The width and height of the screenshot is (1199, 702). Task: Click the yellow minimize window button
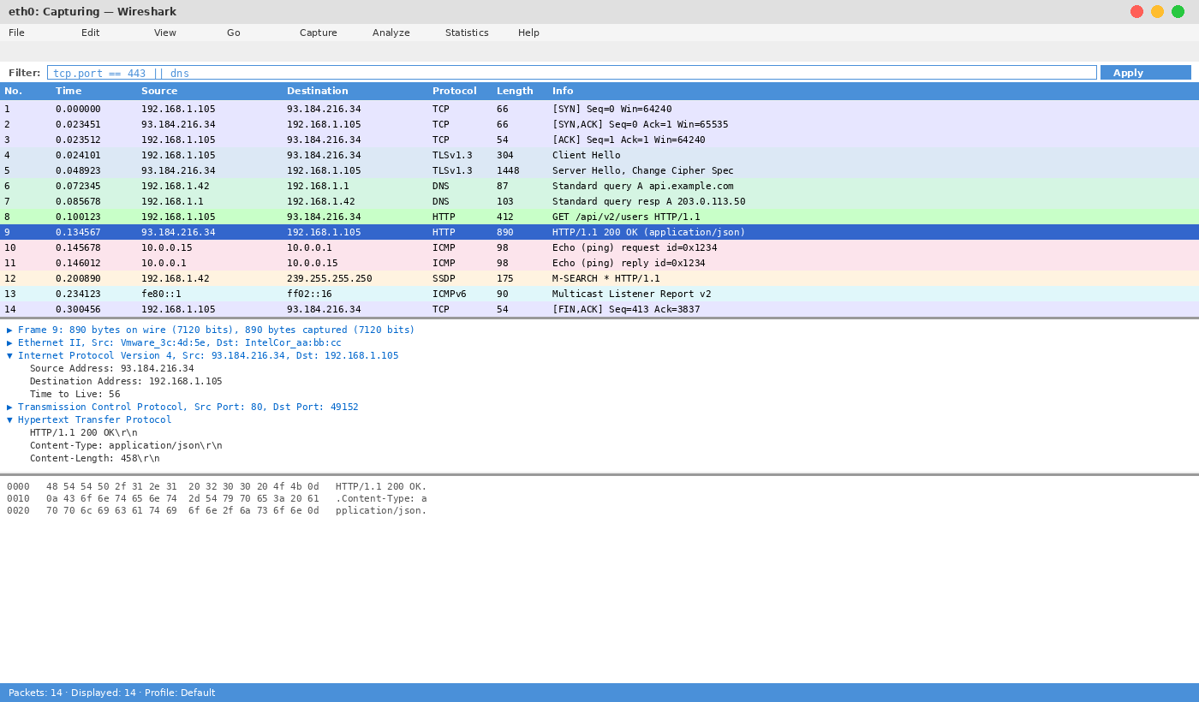(x=1157, y=11)
